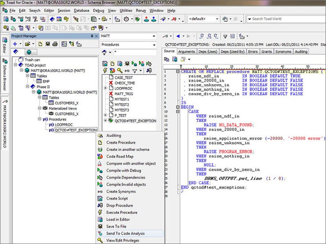Screen dimensions: 326x244
Task: Select MYTEST2 in the procedures list
Action: 122,105
